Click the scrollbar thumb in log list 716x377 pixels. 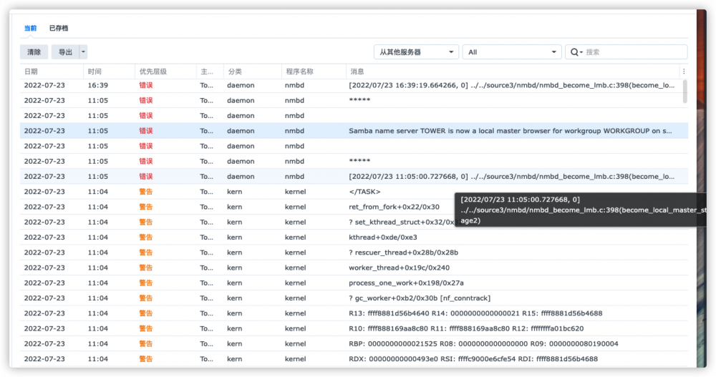(x=684, y=92)
